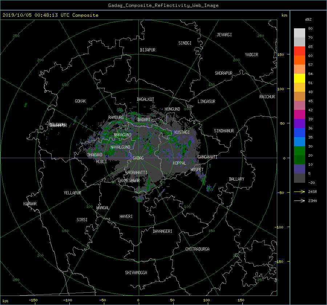Click the -100 value on right axis
The height and width of the screenshot is (305, 327).
(279, 227)
